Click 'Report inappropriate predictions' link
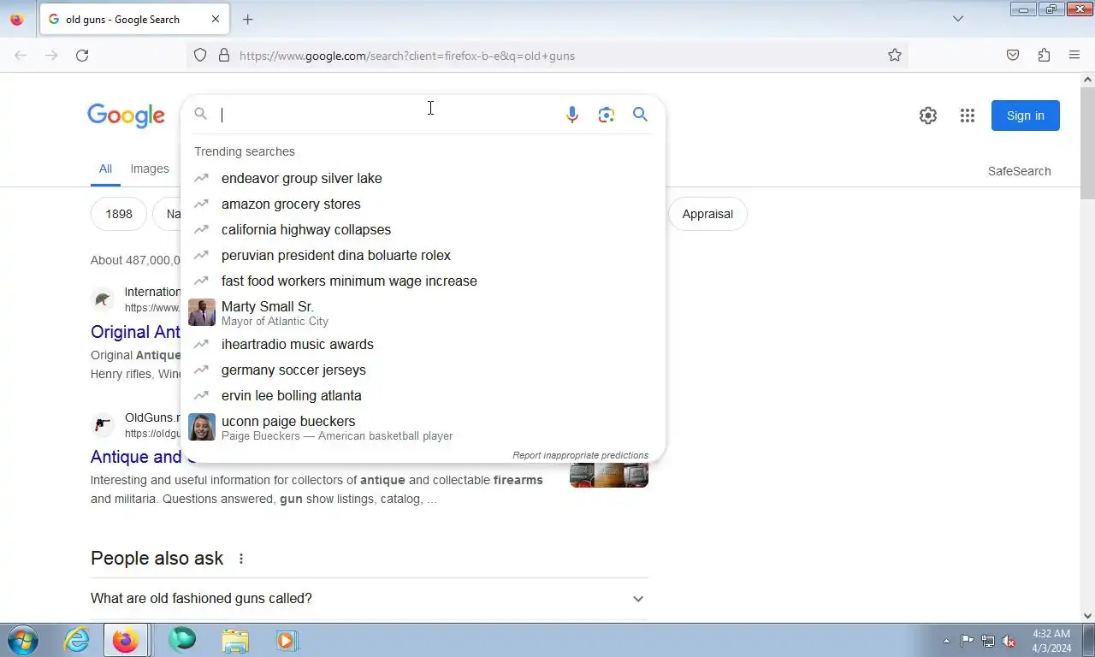 point(580,455)
